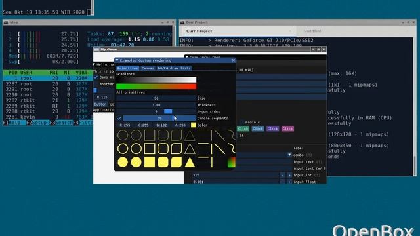Toggle the Circle segments checkbox
This screenshot has width=420, height=236.
click(x=119, y=118)
